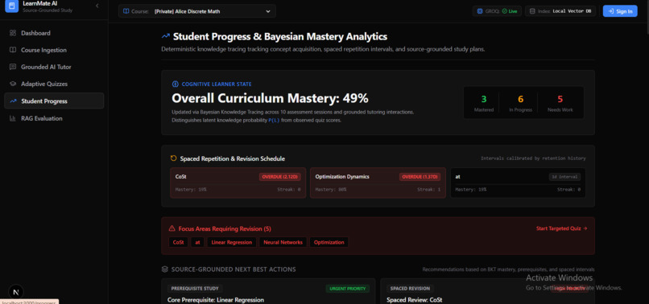Image resolution: width=649 pixels, height=304 pixels.
Task: Click the Needs Work count of 5
Action: (x=560, y=99)
